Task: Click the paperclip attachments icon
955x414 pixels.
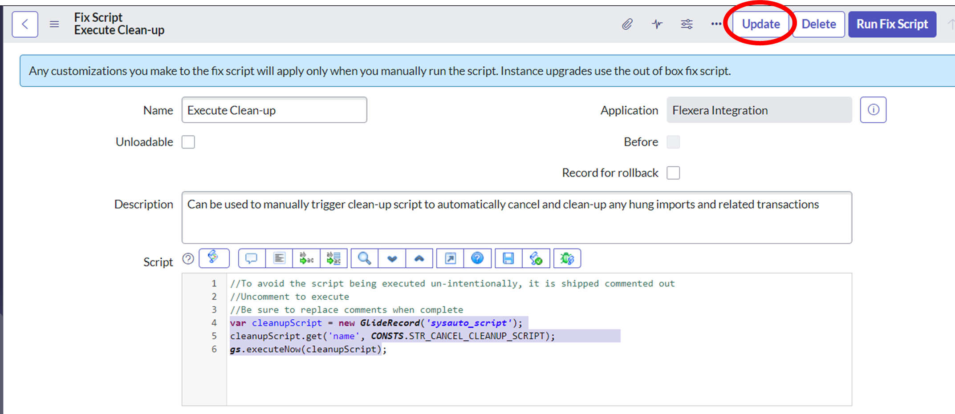Action: pyautogui.click(x=627, y=24)
